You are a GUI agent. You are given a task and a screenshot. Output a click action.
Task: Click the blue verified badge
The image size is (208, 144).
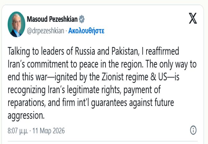pyautogui.click(x=82, y=19)
